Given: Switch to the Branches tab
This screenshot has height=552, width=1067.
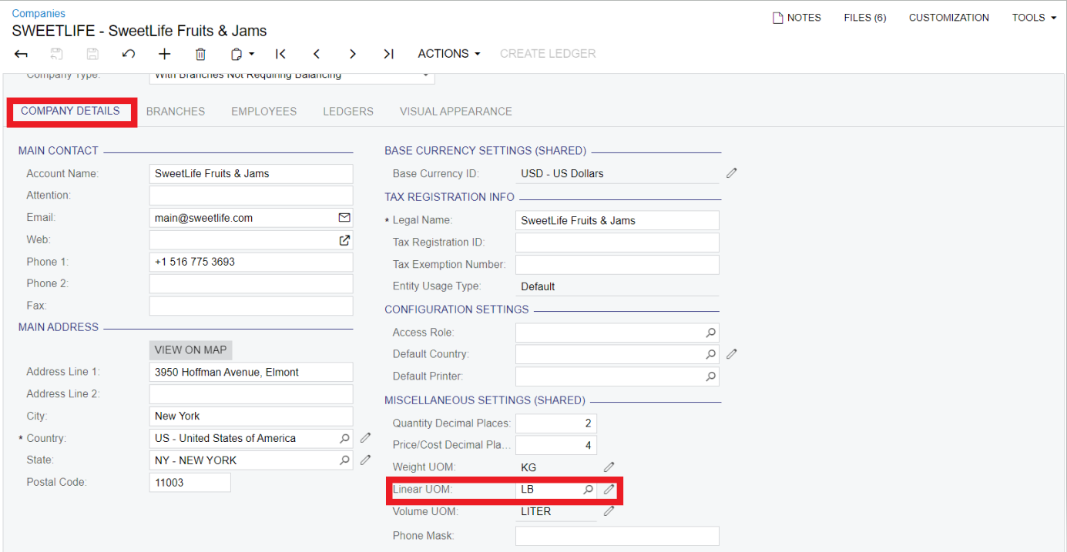Looking at the screenshot, I should pyautogui.click(x=176, y=112).
